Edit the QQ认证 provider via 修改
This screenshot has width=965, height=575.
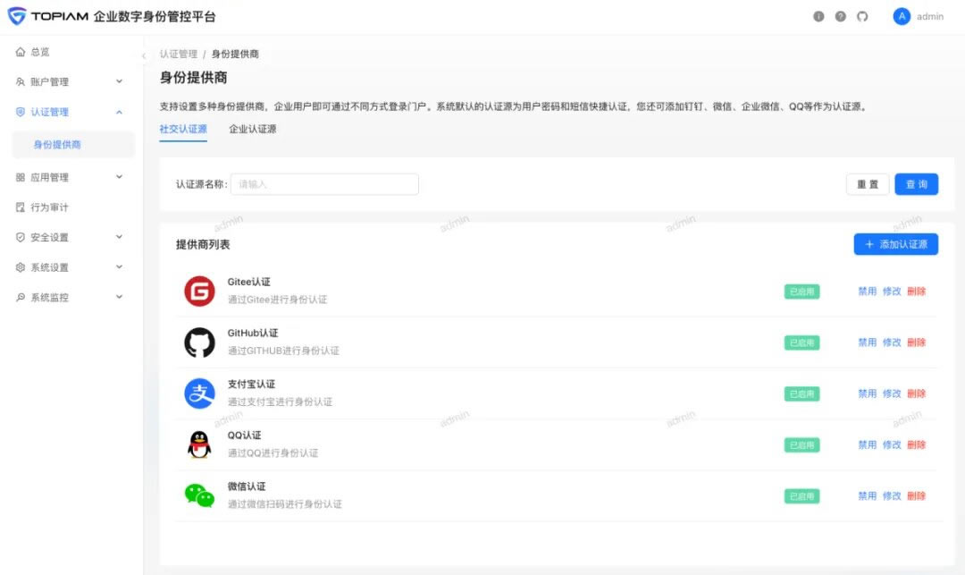(x=892, y=444)
